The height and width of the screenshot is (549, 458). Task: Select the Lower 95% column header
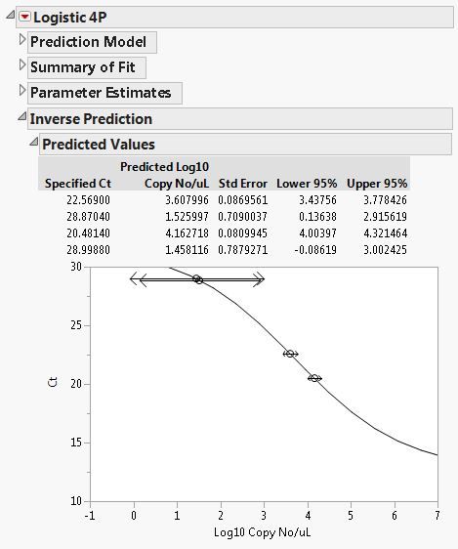[x=307, y=184]
